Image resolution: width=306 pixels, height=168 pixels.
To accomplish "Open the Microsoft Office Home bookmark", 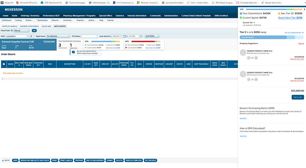I will coord(27,3).
